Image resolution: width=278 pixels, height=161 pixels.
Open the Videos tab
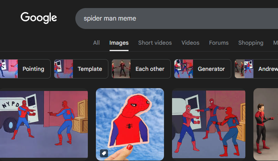(191, 43)
